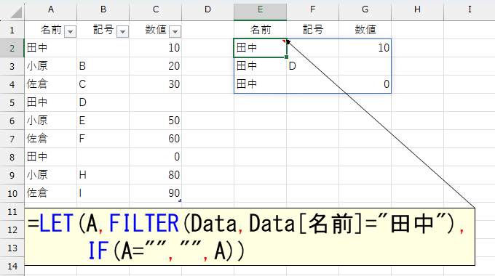Image resolution: width=495 pixels, height=276 pixels.
Task: Click the fill handle of cell E2
Action: [x=286, y=57]
